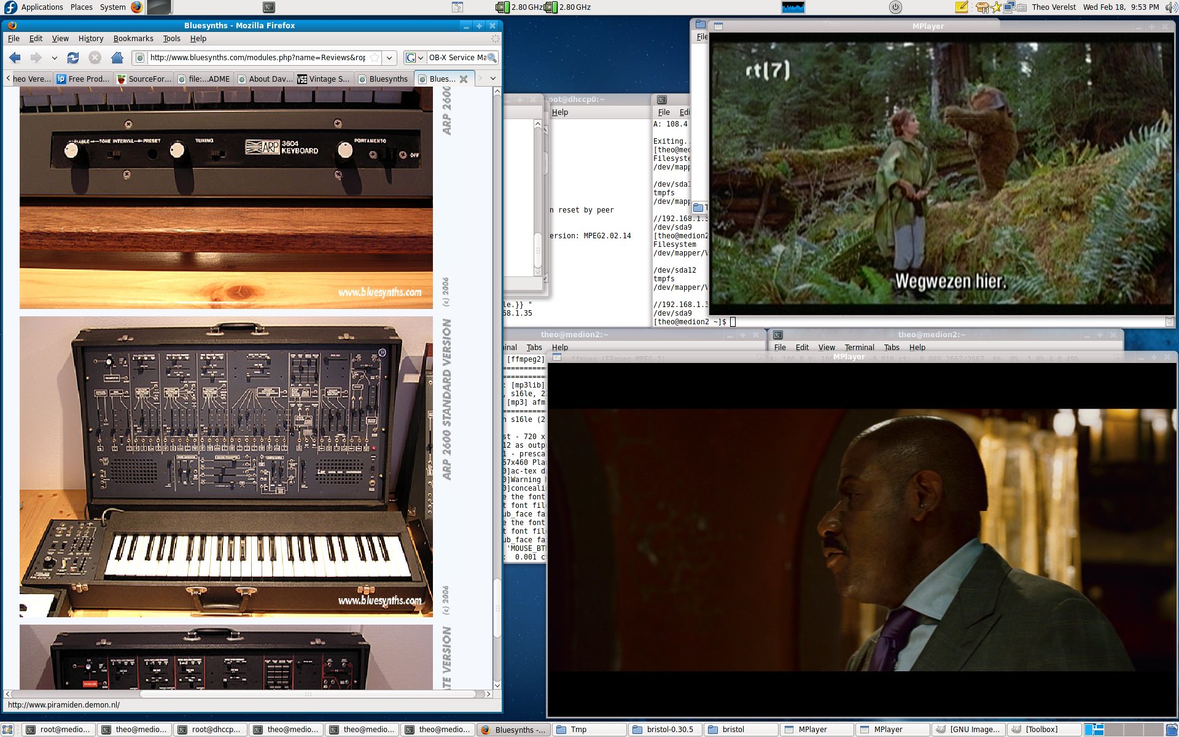Click network monitor tray icon

[1009, 7]
